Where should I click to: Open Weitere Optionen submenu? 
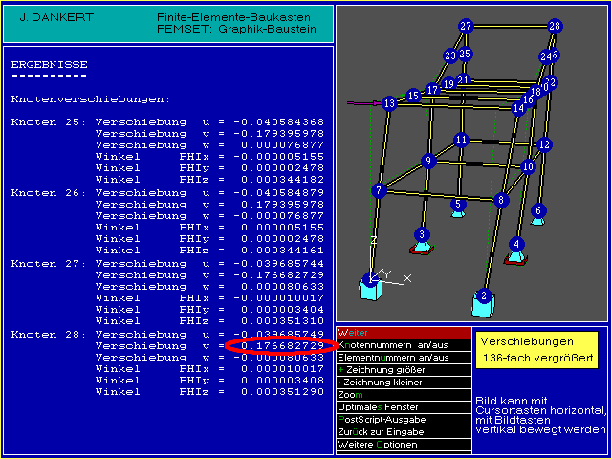(x=404, y=445)
